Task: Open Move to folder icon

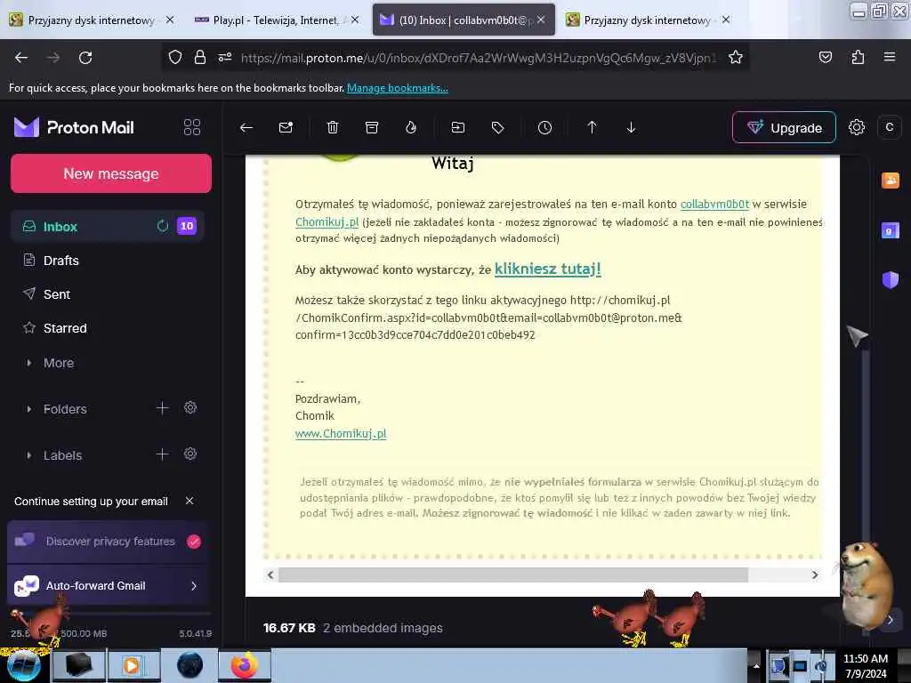Action: (x=458, y=128)
